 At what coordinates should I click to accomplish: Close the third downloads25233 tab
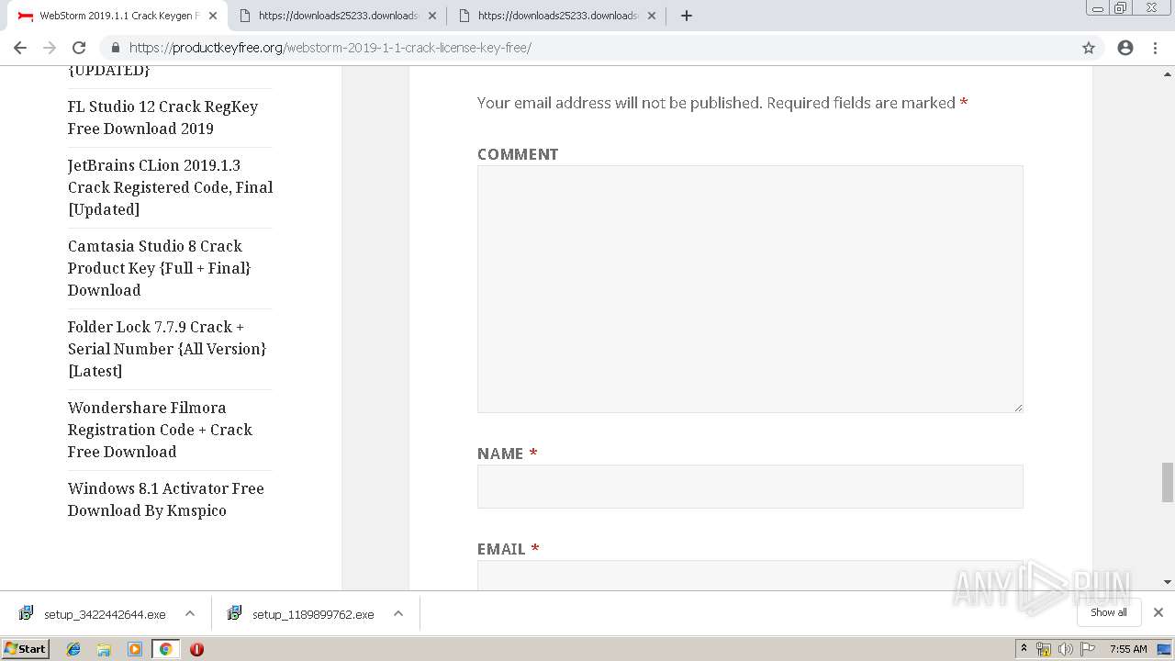(652, 16)
